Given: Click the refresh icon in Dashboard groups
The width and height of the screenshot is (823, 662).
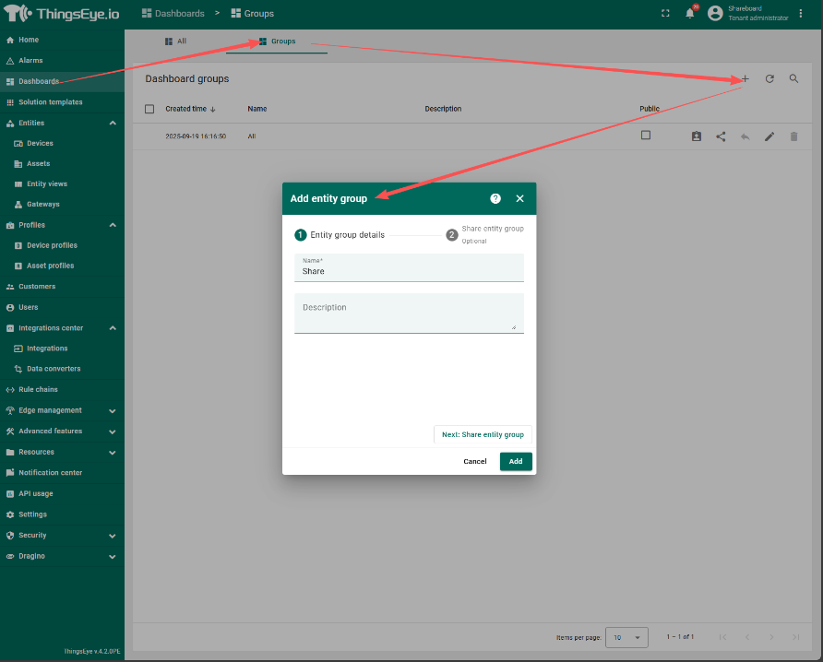Looking at the screenshot, I should click(769, 79).
